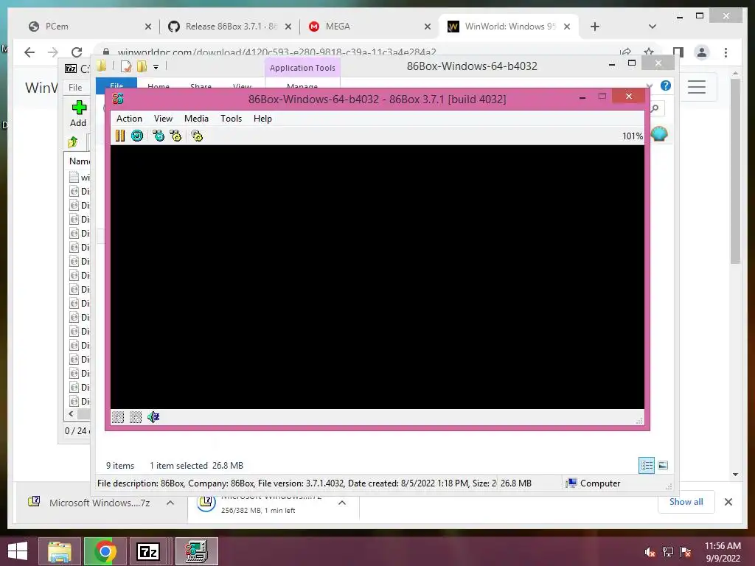This screenshot has width=755, height=566.
Task: Click the Application Tools ribbon tab
Action: coord(302,68)
